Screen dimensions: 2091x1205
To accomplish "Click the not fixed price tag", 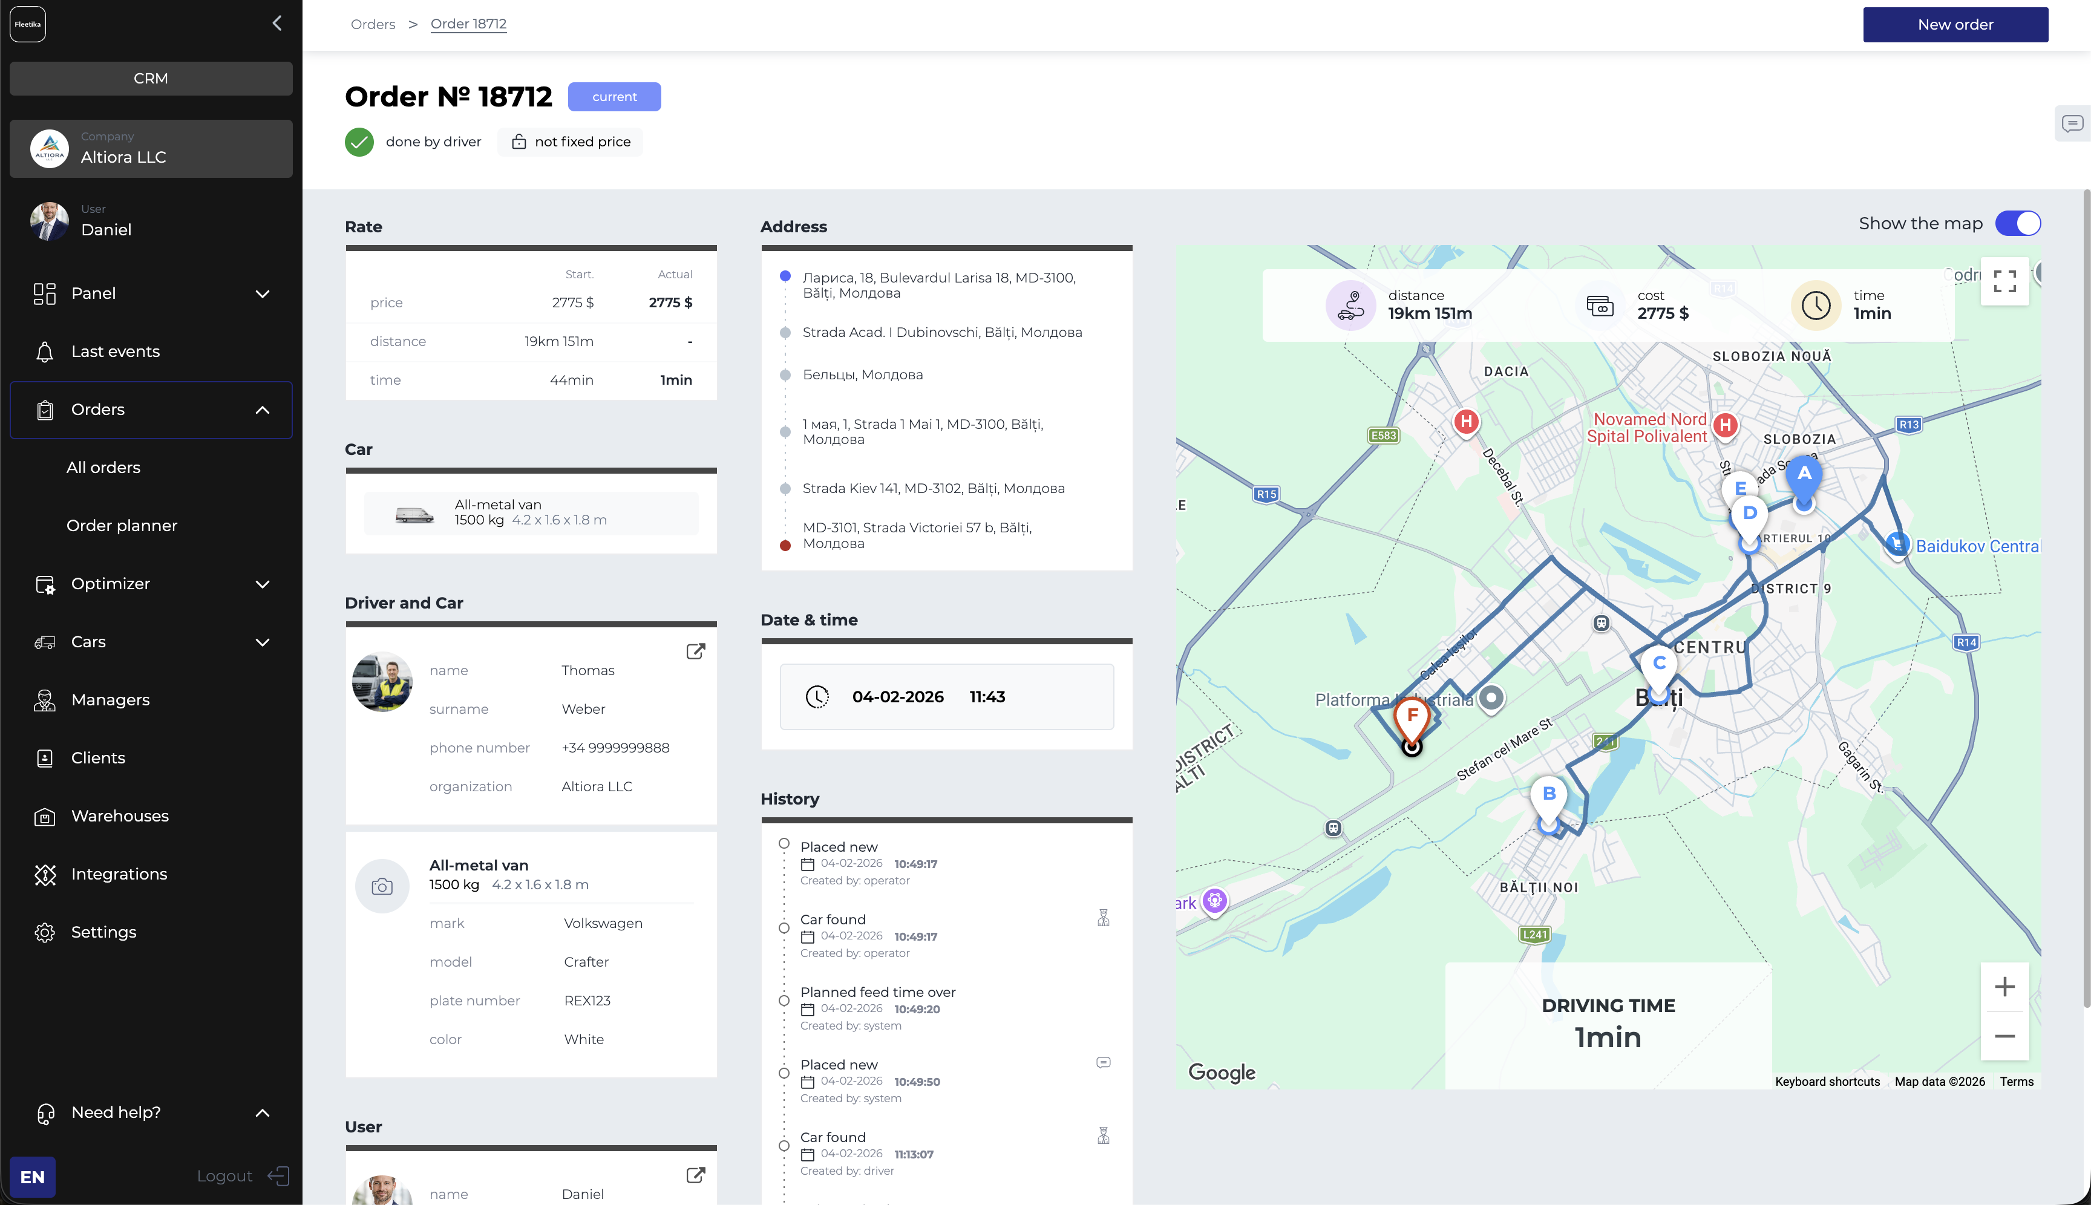I will (x=571, y=142).
